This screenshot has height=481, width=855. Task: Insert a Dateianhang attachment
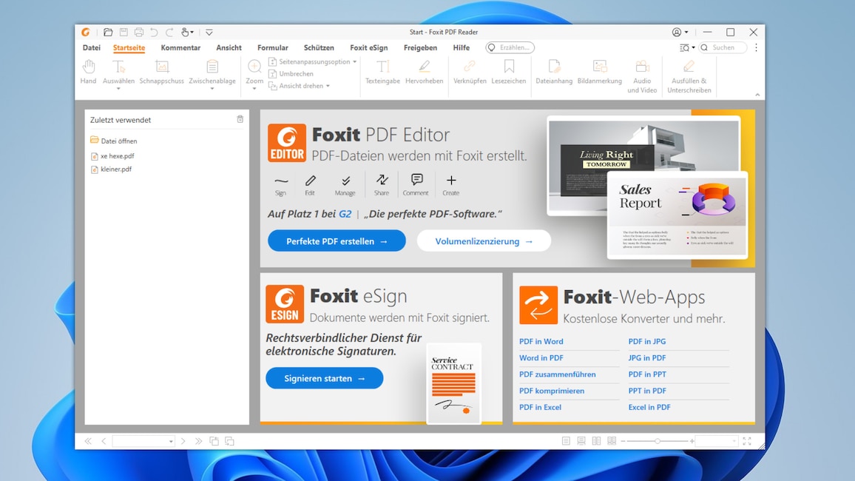pyautogui.click(x=553, y=74)
